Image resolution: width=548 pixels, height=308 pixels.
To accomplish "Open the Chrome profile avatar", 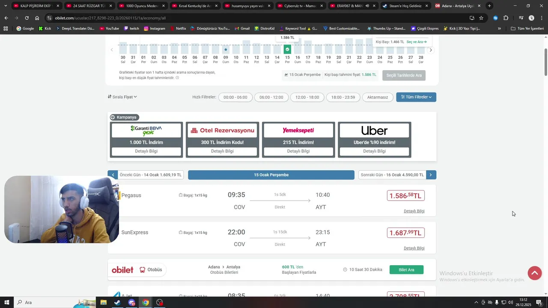I will click(x=531, y=18).
